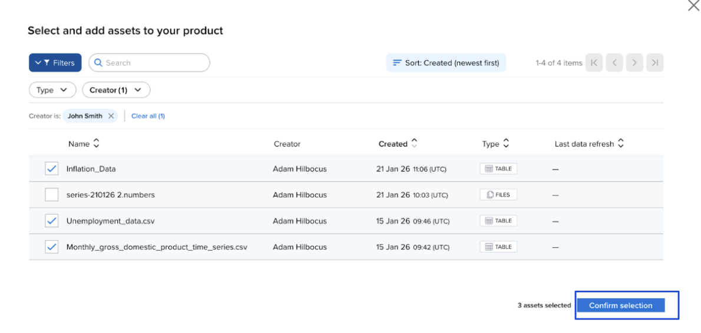Sort by the Type column arrows
Screen dimensions: 701x333
[x=506, y=144]
